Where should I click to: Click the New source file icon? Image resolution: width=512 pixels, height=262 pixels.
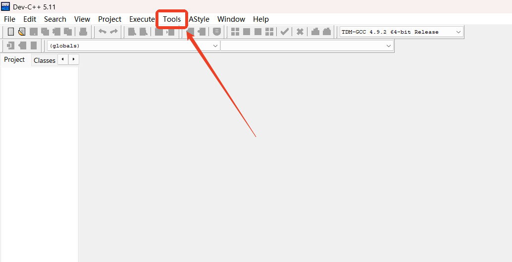[x=11, y=32]
